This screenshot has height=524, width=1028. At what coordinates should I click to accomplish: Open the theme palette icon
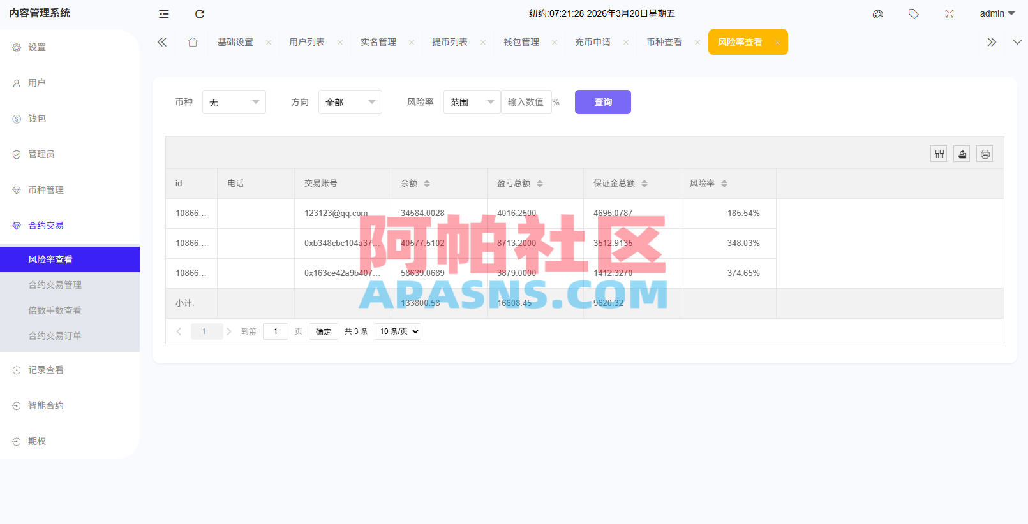point(878,14)
